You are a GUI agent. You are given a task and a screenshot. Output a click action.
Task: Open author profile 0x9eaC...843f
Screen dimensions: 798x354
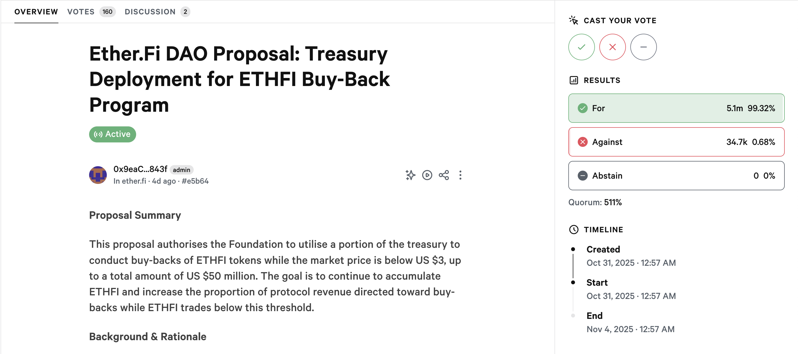(140, 169)
